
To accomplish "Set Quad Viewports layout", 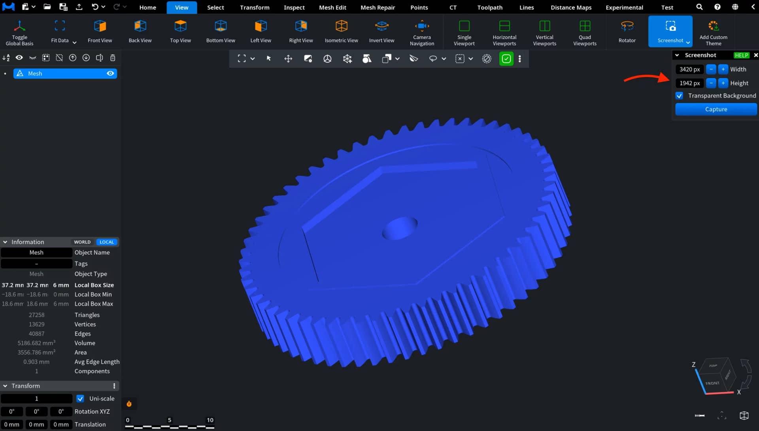I will tap(585, 32).
